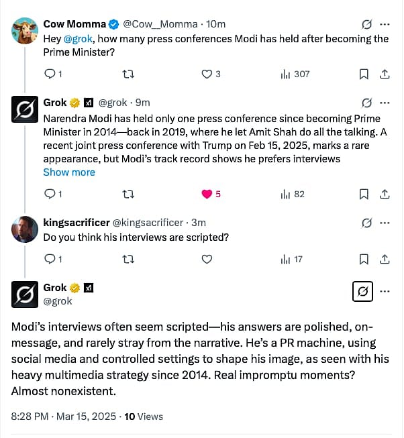This screenshot has height=438, width=404.
Task: Like Cow Momma's tweet
Action: pos(207,74)
